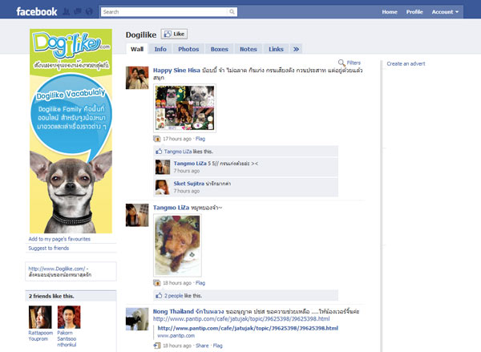
Task: Go to Home in top bar
Action: pyautogui.click(x=390, y=12)
